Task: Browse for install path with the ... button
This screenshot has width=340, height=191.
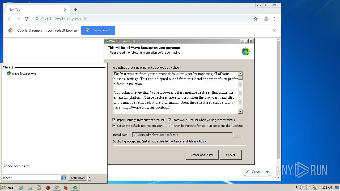Action: click(237, 135)
